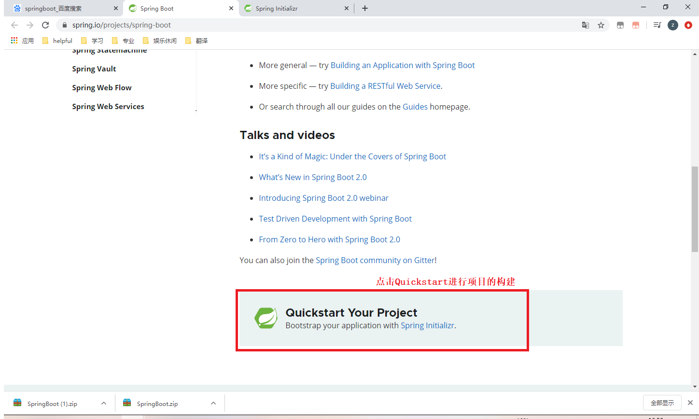The height and width of the screenshot is (419, 699).
Task: Visit Spring Boot community on Gitter
Action: pyautogui.click(x=375, y=260)
